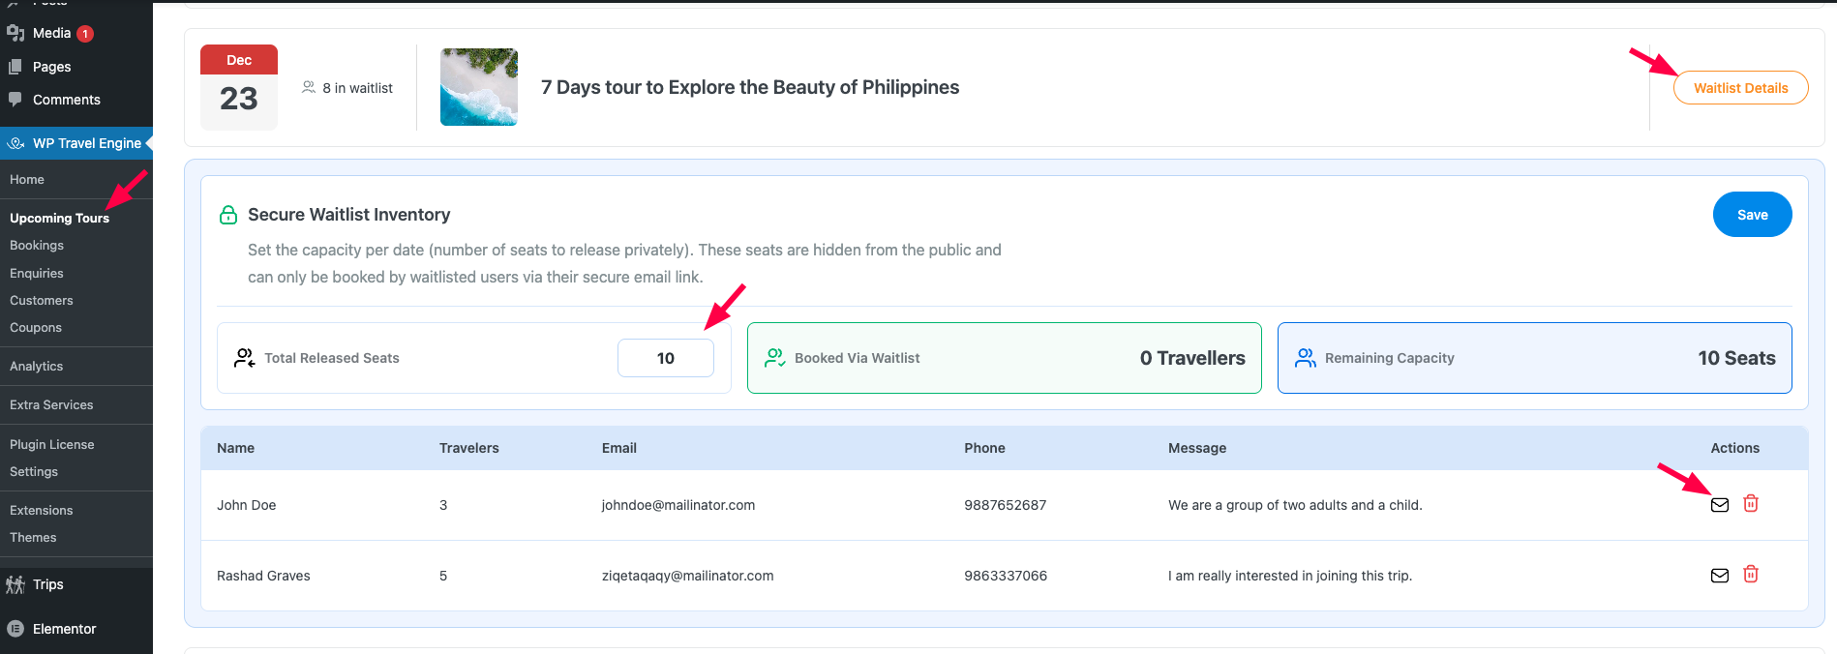
Task: Open Upcoming Tours menu item
Action: (x=59, y=219)
